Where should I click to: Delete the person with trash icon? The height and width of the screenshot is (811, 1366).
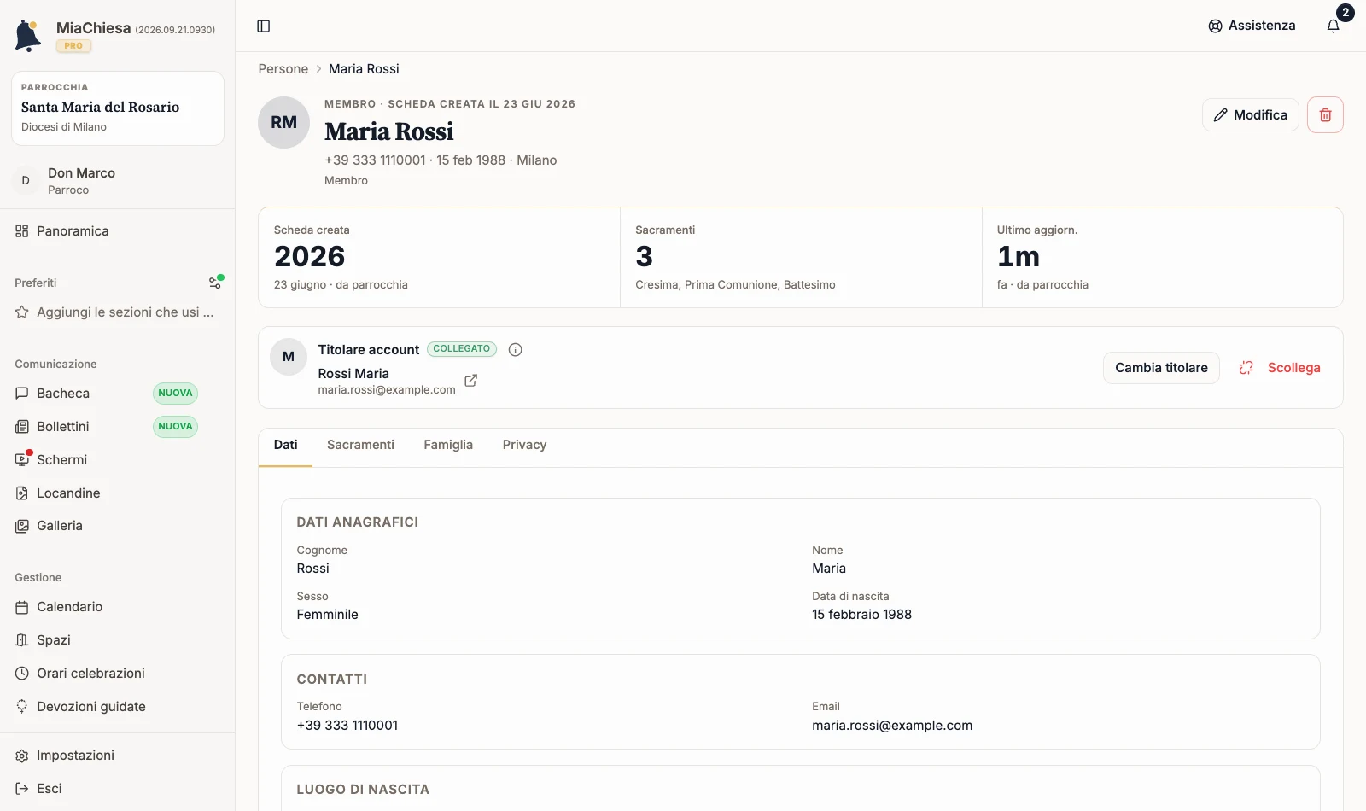1325,114
